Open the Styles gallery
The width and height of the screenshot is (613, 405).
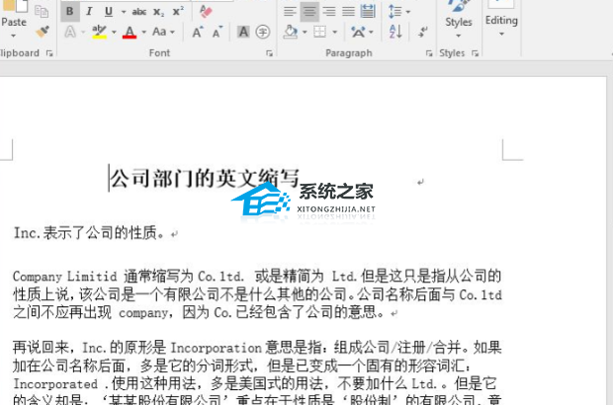[x=458, y=20]
